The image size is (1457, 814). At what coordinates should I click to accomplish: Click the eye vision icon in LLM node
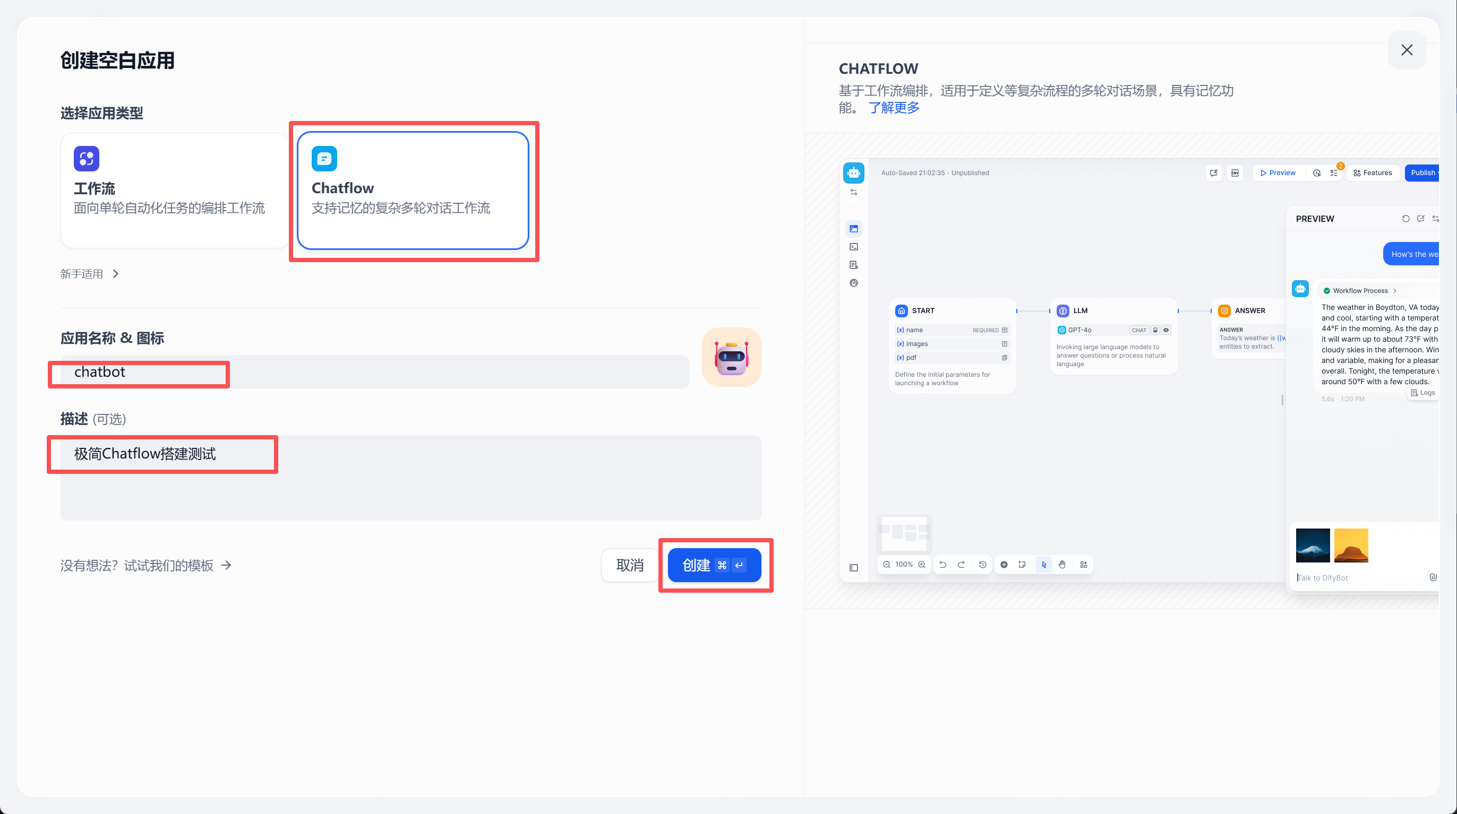pos(1165,330)
